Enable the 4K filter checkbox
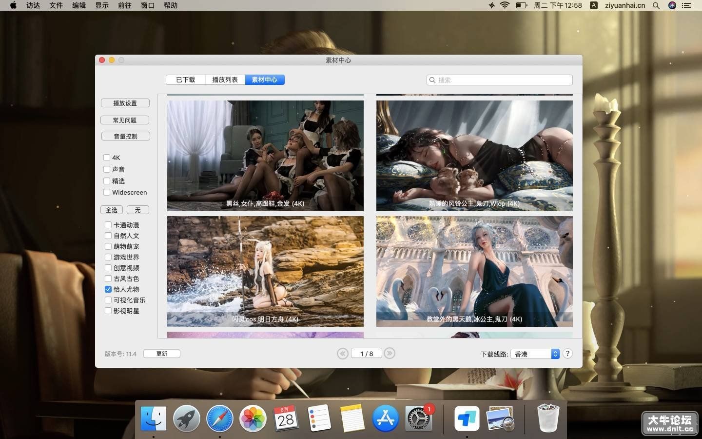 click(x=107, y=158)
